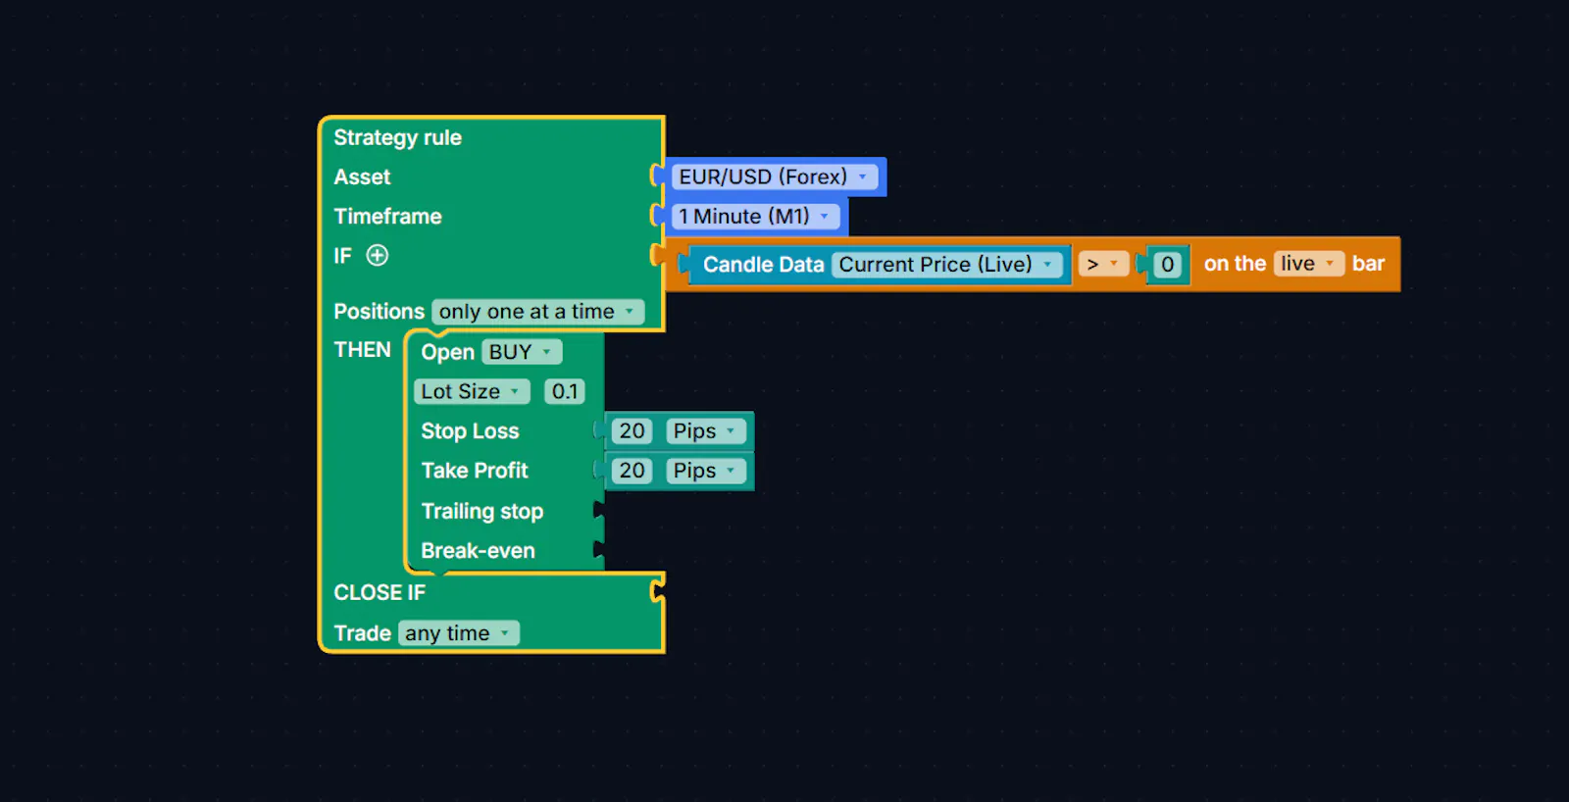Open the Stop Loss Pips unit dropdown

(x=706, y=431)
